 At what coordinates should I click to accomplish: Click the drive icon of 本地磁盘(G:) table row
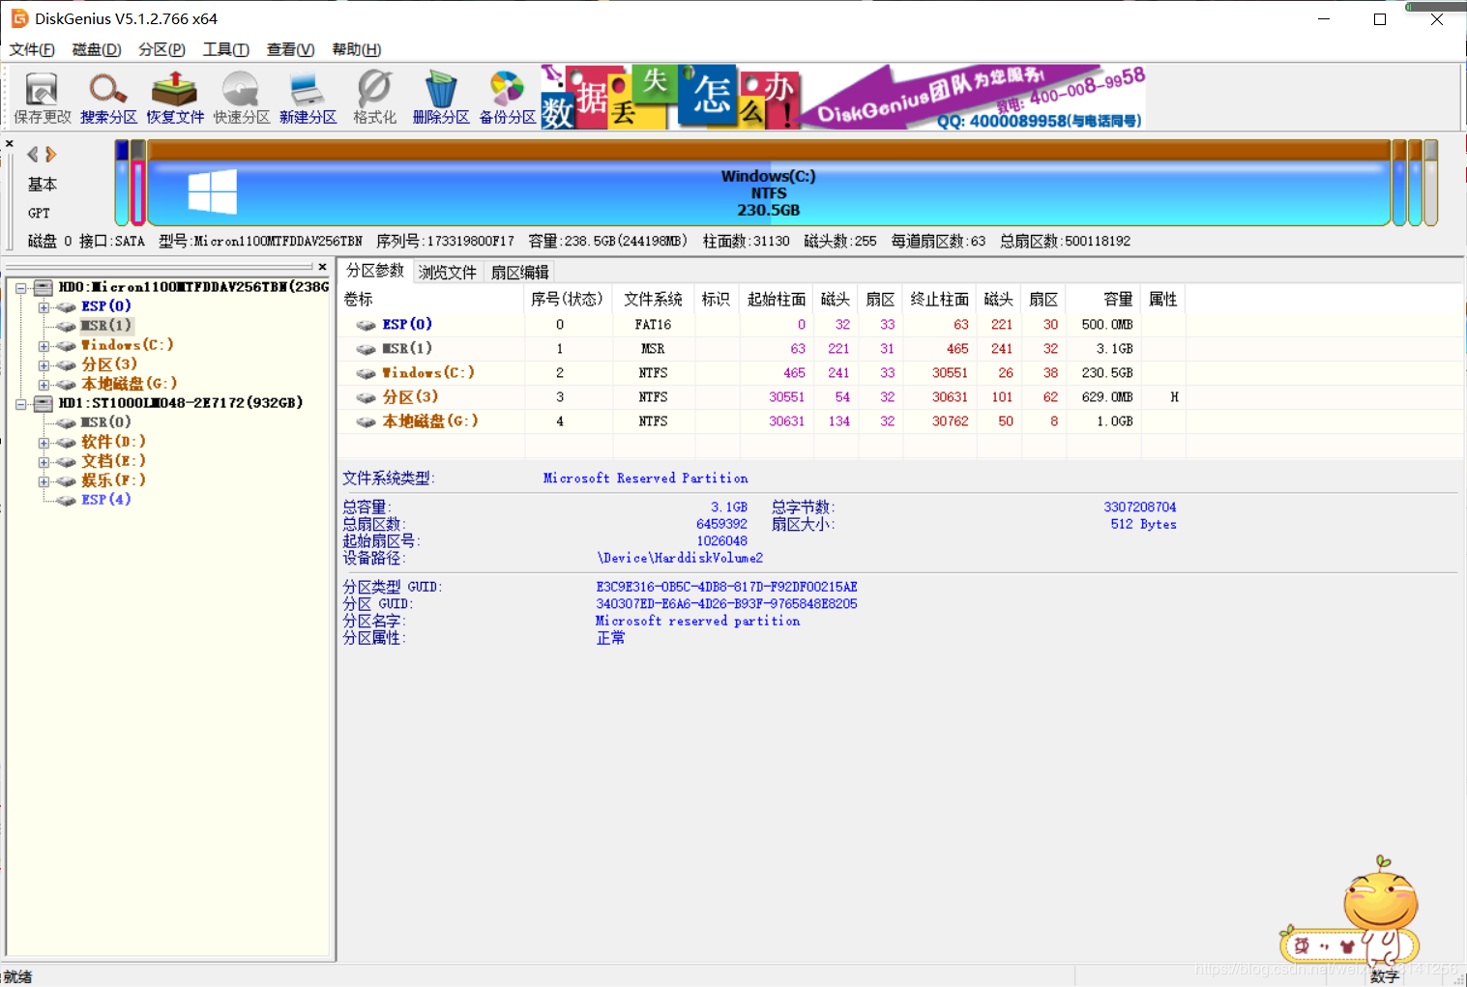(366, 421)
